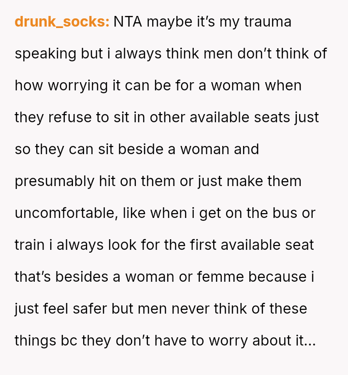Click the word "train" starting a line
This screenshot has height=375, width=348.
point(30,245)
